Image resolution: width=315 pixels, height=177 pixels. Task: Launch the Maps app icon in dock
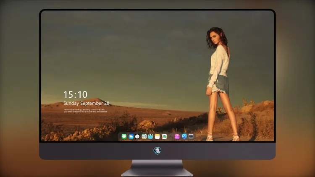coord(144,136)
